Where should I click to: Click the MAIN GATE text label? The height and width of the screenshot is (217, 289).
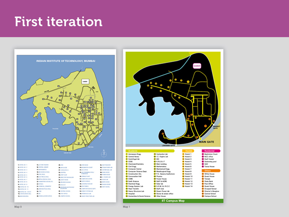click(x=207, y=142)
